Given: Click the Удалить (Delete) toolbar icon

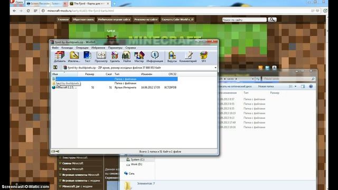Looking at the screenshot, I should [115, 57].
